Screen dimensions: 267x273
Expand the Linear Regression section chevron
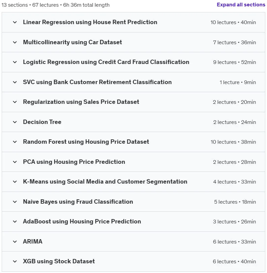click(15, 22)
